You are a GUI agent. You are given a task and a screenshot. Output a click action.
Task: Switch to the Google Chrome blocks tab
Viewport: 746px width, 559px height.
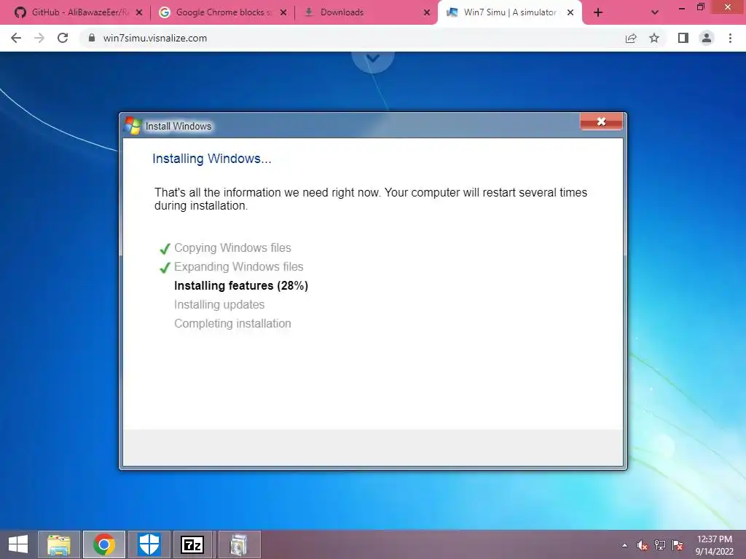click(221, 12)
